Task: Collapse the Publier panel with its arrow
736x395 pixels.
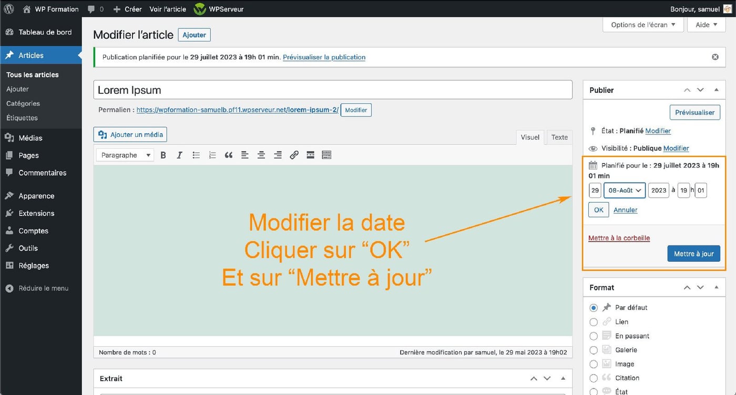Action: coord(716,90)
